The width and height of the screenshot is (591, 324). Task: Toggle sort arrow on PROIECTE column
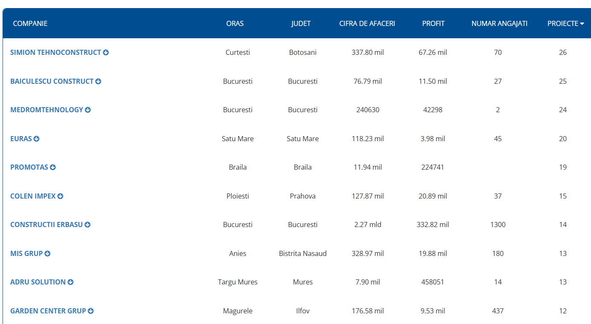(x=582, y=24)
